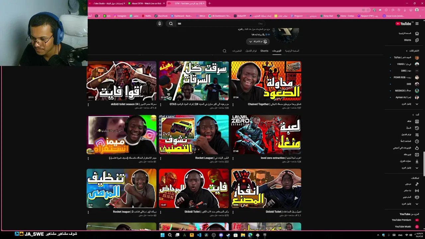Open options menu for the GTA5 video
425x239 pixels.
[160, 105]
